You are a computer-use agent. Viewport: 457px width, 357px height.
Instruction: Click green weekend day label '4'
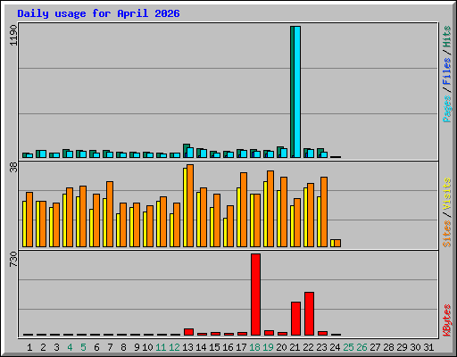click(70, 347)
